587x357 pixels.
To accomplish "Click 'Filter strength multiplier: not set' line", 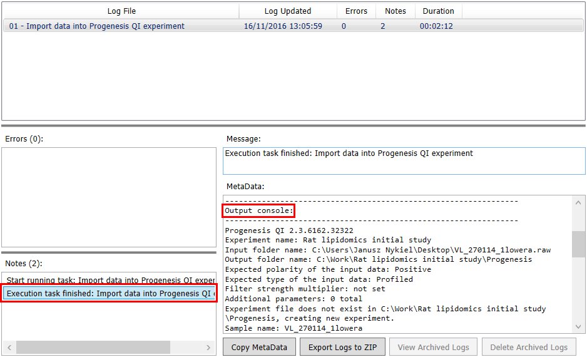I will [x=305, y=289].
